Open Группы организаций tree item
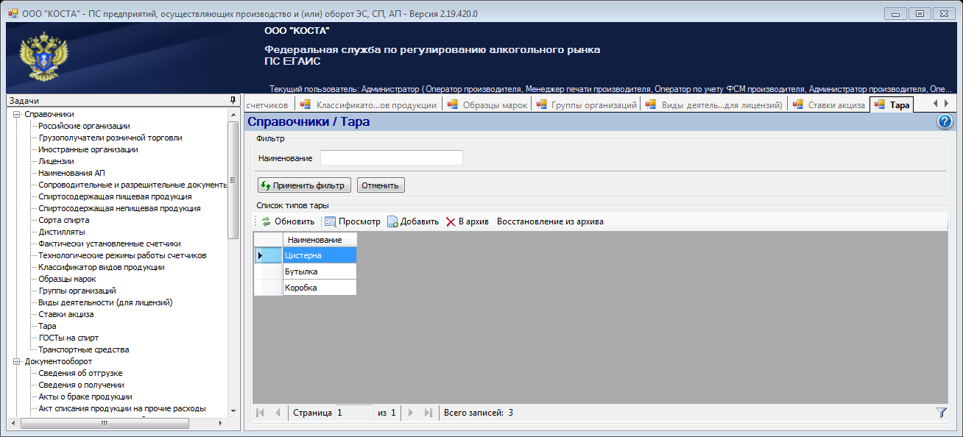963x437 pixels. pos(77,291)
